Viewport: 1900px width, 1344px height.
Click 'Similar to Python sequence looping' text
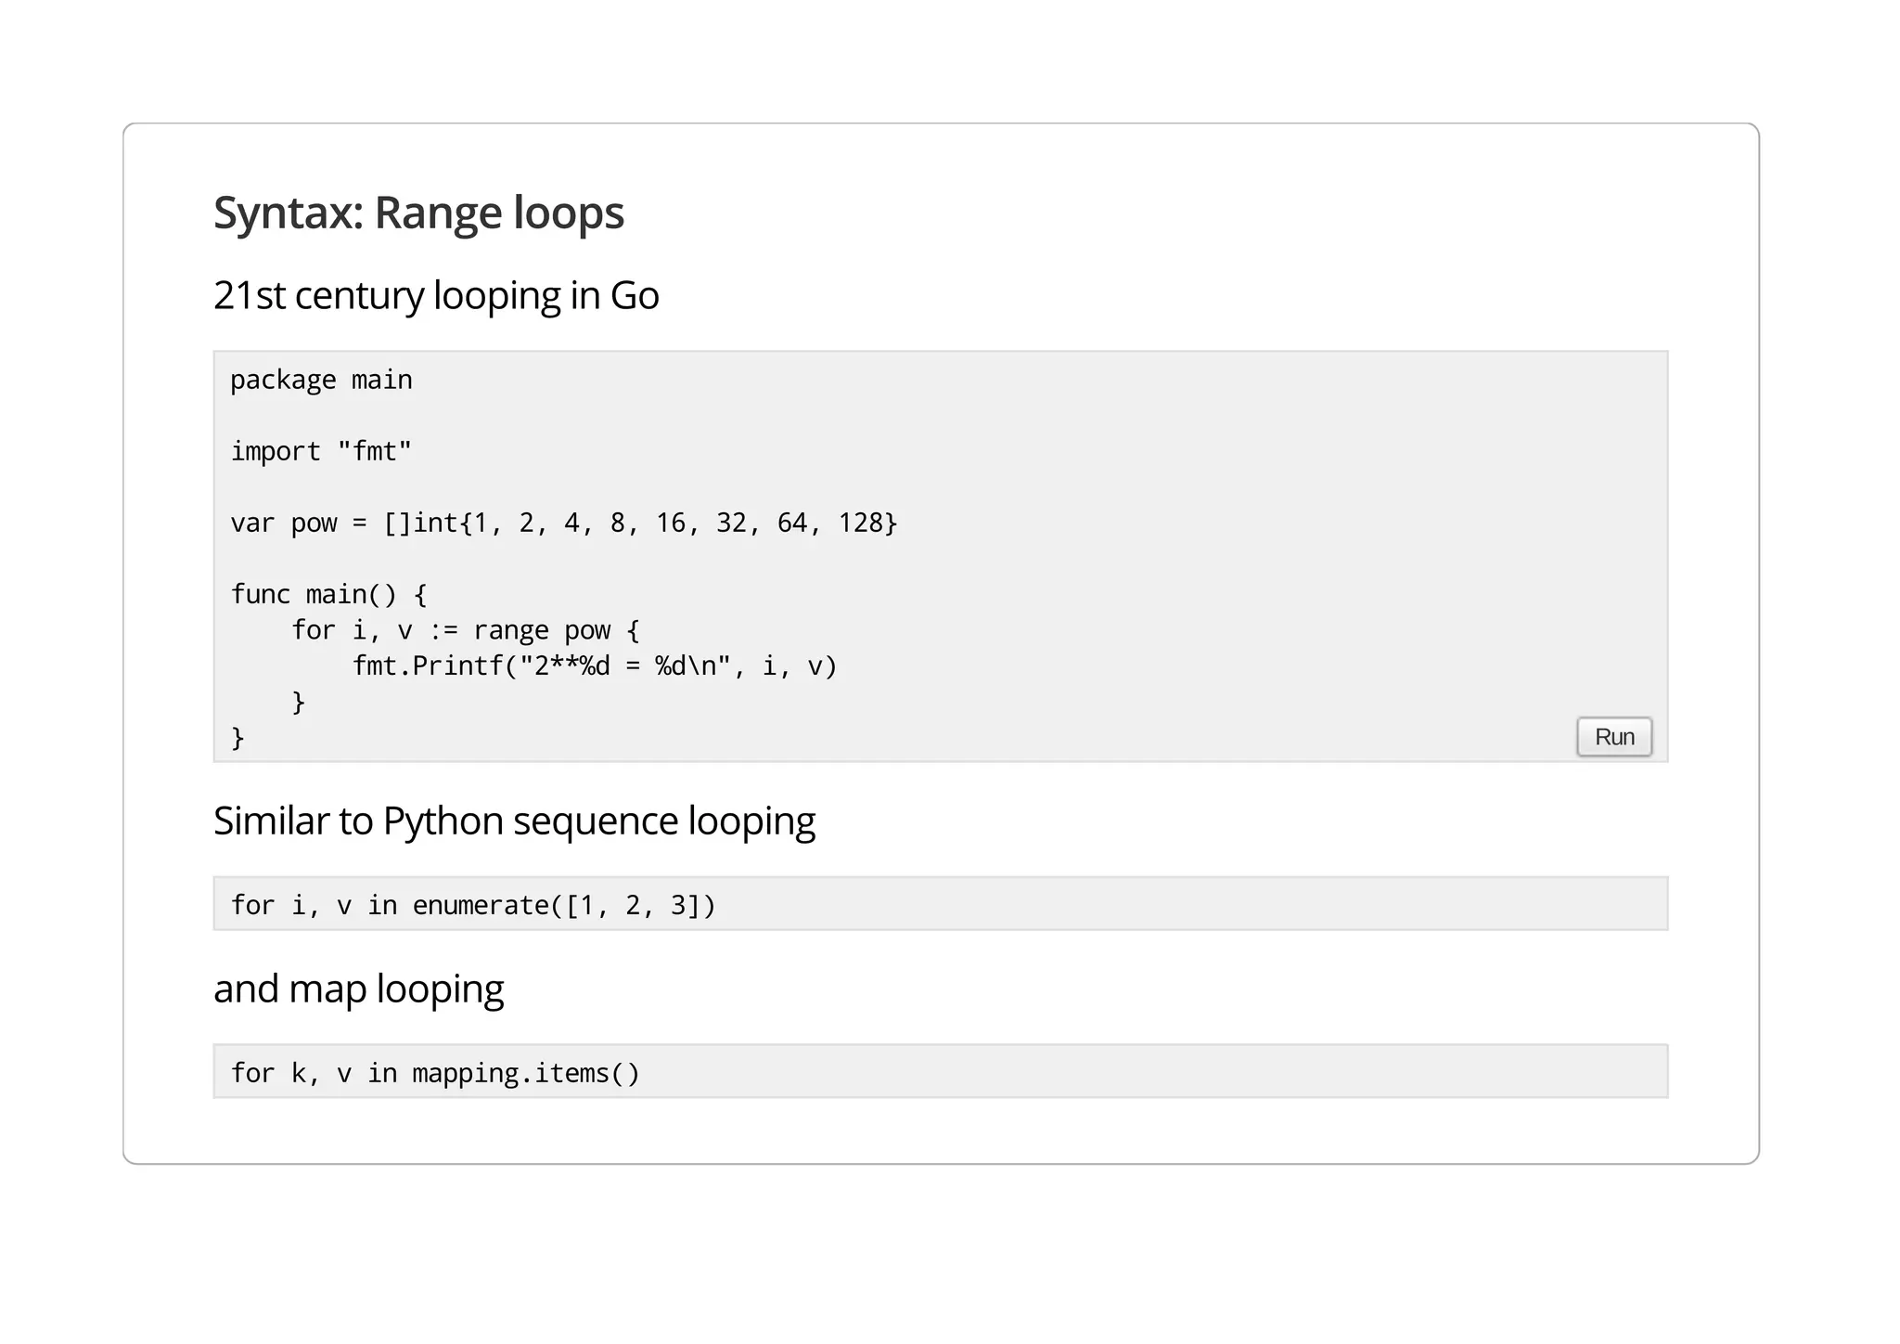point(514,821)
